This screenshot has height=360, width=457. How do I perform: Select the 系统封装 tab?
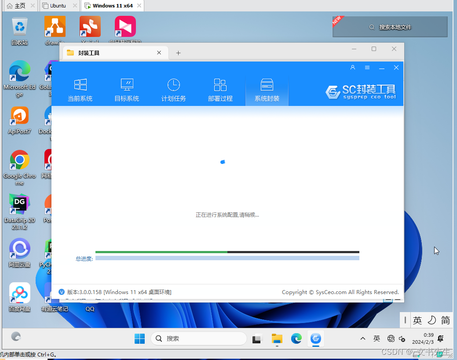coord(267,90)
